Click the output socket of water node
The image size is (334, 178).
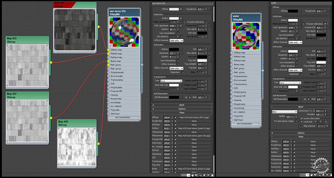(x=263, y=70)
